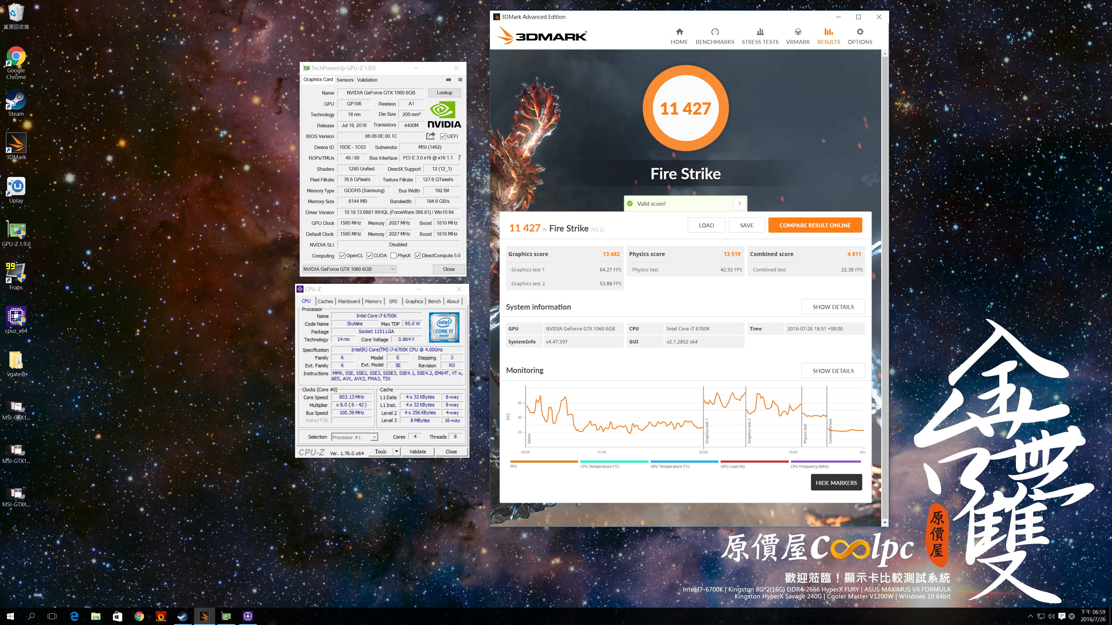The image size is (1112, 625).
Task: Click the BIOS version export share icon
Action: (x=430, y=136)
